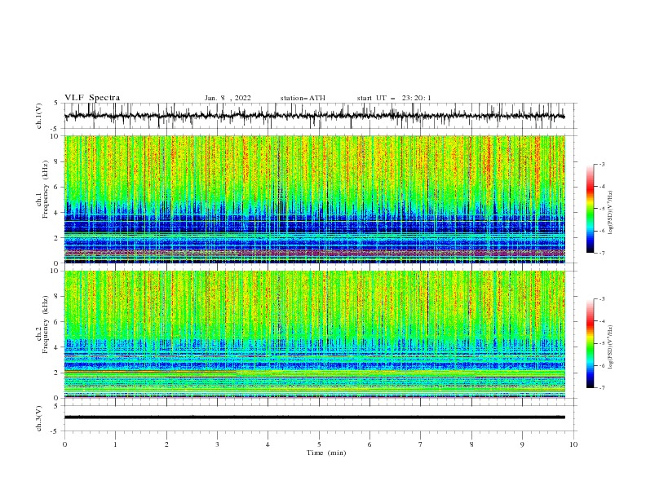Click the "8" tick on the time axis
Image resolution: width=646 pixels, height=499 pixels.
471,444
